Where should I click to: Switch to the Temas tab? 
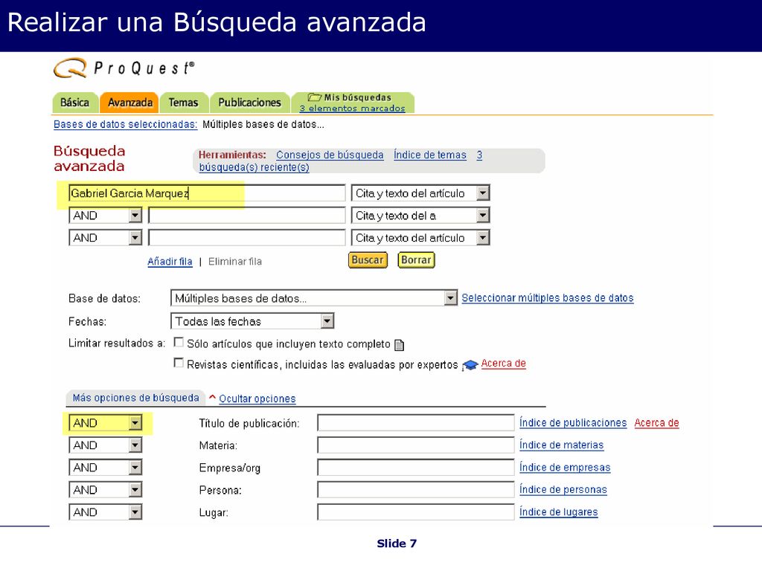(x=184, y=103)
